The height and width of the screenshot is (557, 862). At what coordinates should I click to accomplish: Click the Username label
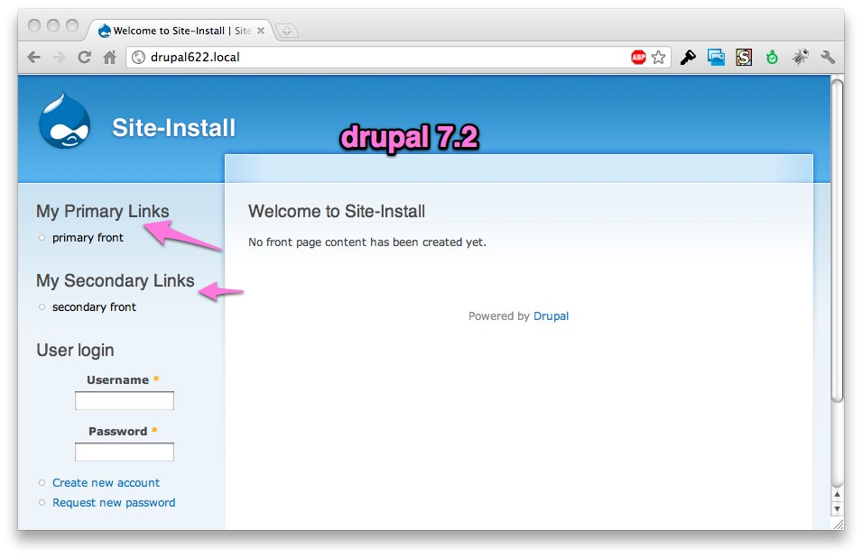117,379
